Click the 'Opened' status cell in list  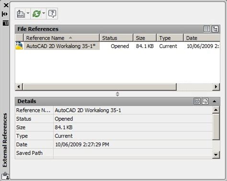[x=120, y=46]
